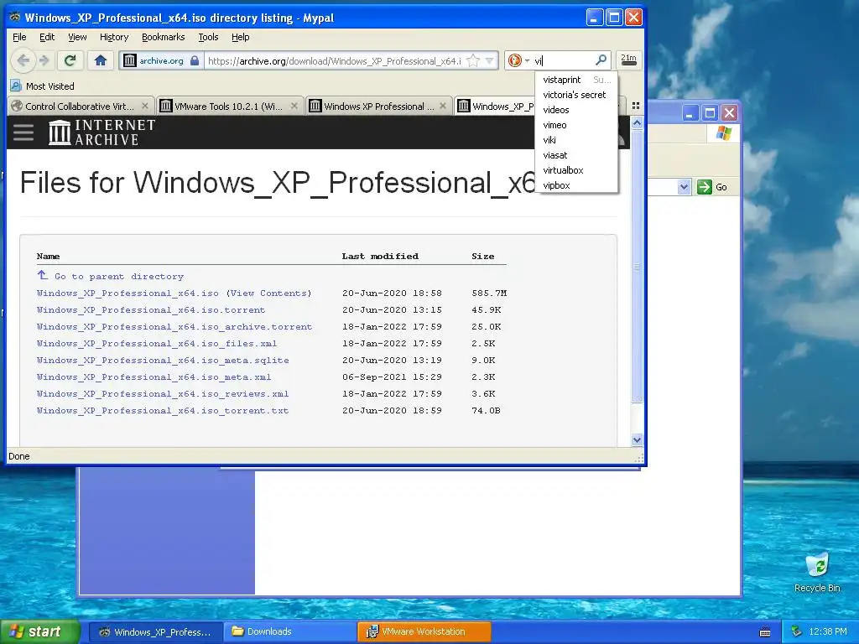Open the View menu
The image size is (859, 644).
pyautogui.click(x=77, y=37)
